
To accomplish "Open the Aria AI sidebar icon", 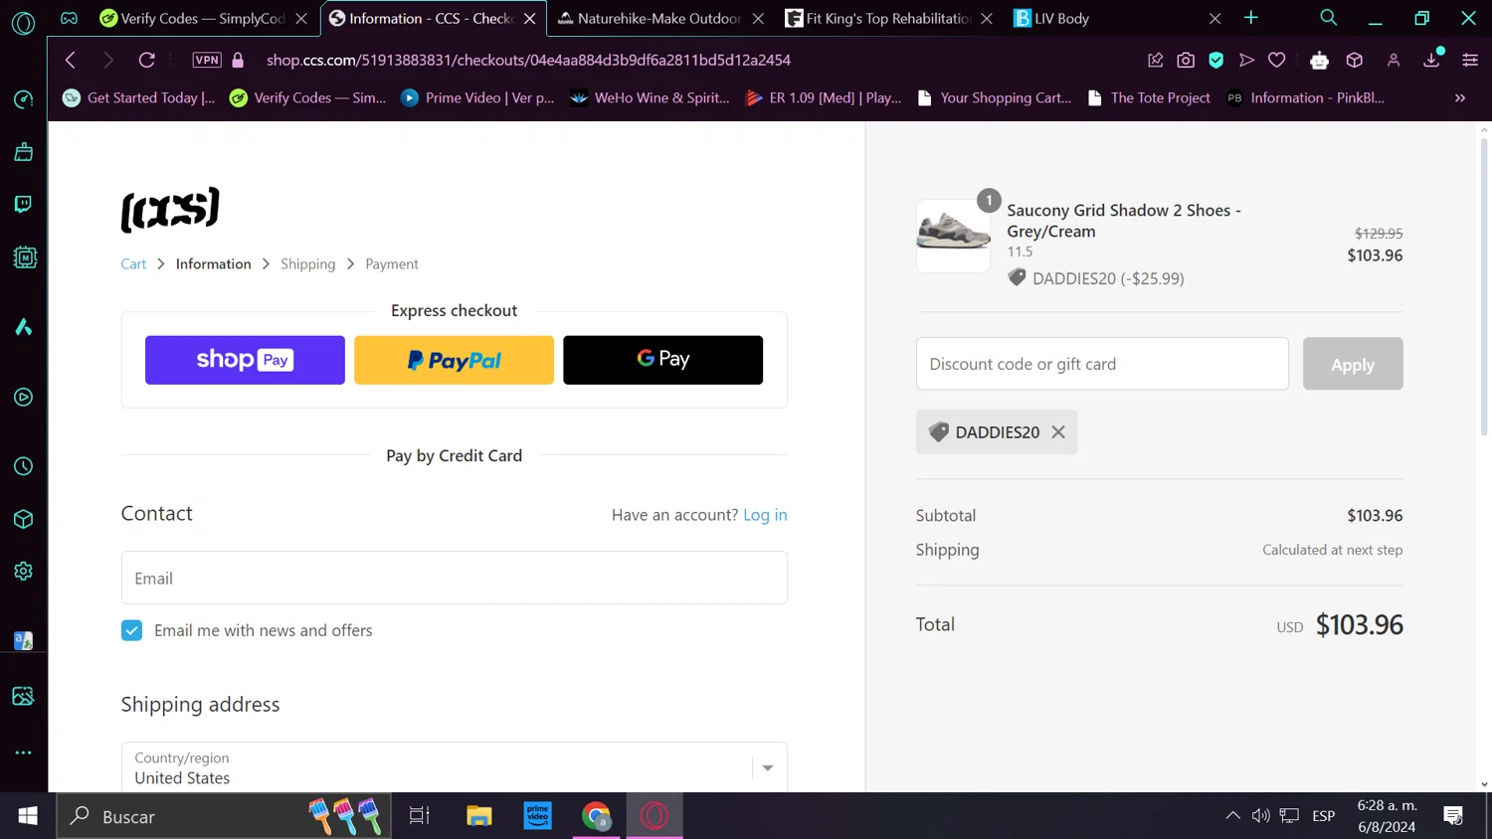I will tap(23, 327).
